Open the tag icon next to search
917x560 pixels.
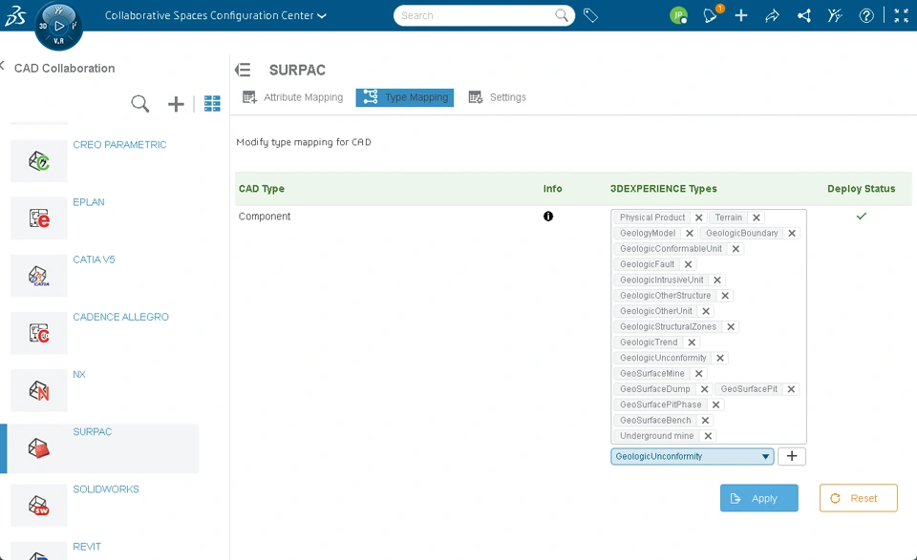(590, 16)
